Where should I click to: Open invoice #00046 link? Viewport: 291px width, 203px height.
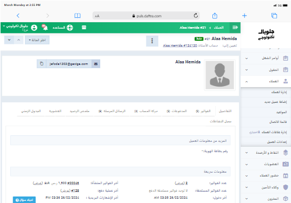(x=73, y=183)
